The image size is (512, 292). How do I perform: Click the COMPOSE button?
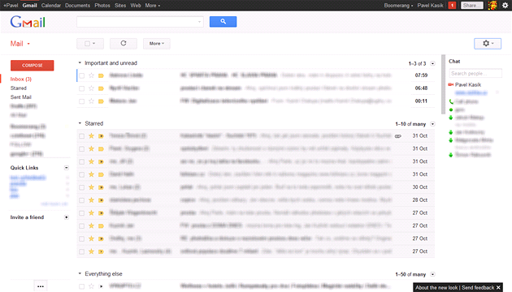point(32,65)
